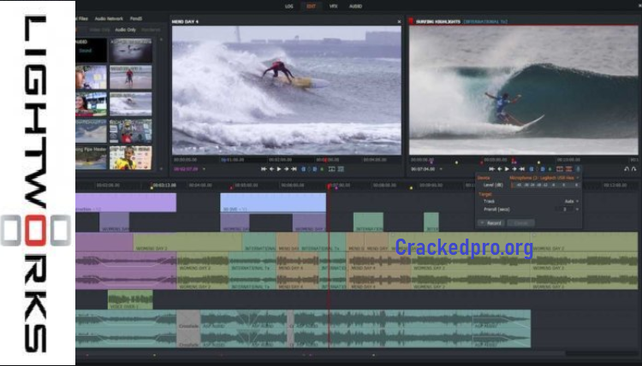Jump to end in MENS DAY 4 viewer
Viewport: 642px width, 366px height.
[x=294, y=169]
